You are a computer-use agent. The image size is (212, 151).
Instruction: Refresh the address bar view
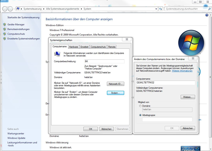pos(160,9)
